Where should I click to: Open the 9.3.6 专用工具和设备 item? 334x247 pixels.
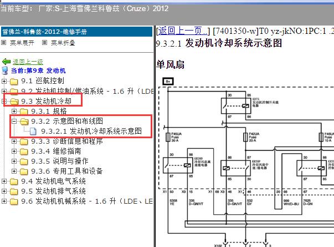click(67, 171)
